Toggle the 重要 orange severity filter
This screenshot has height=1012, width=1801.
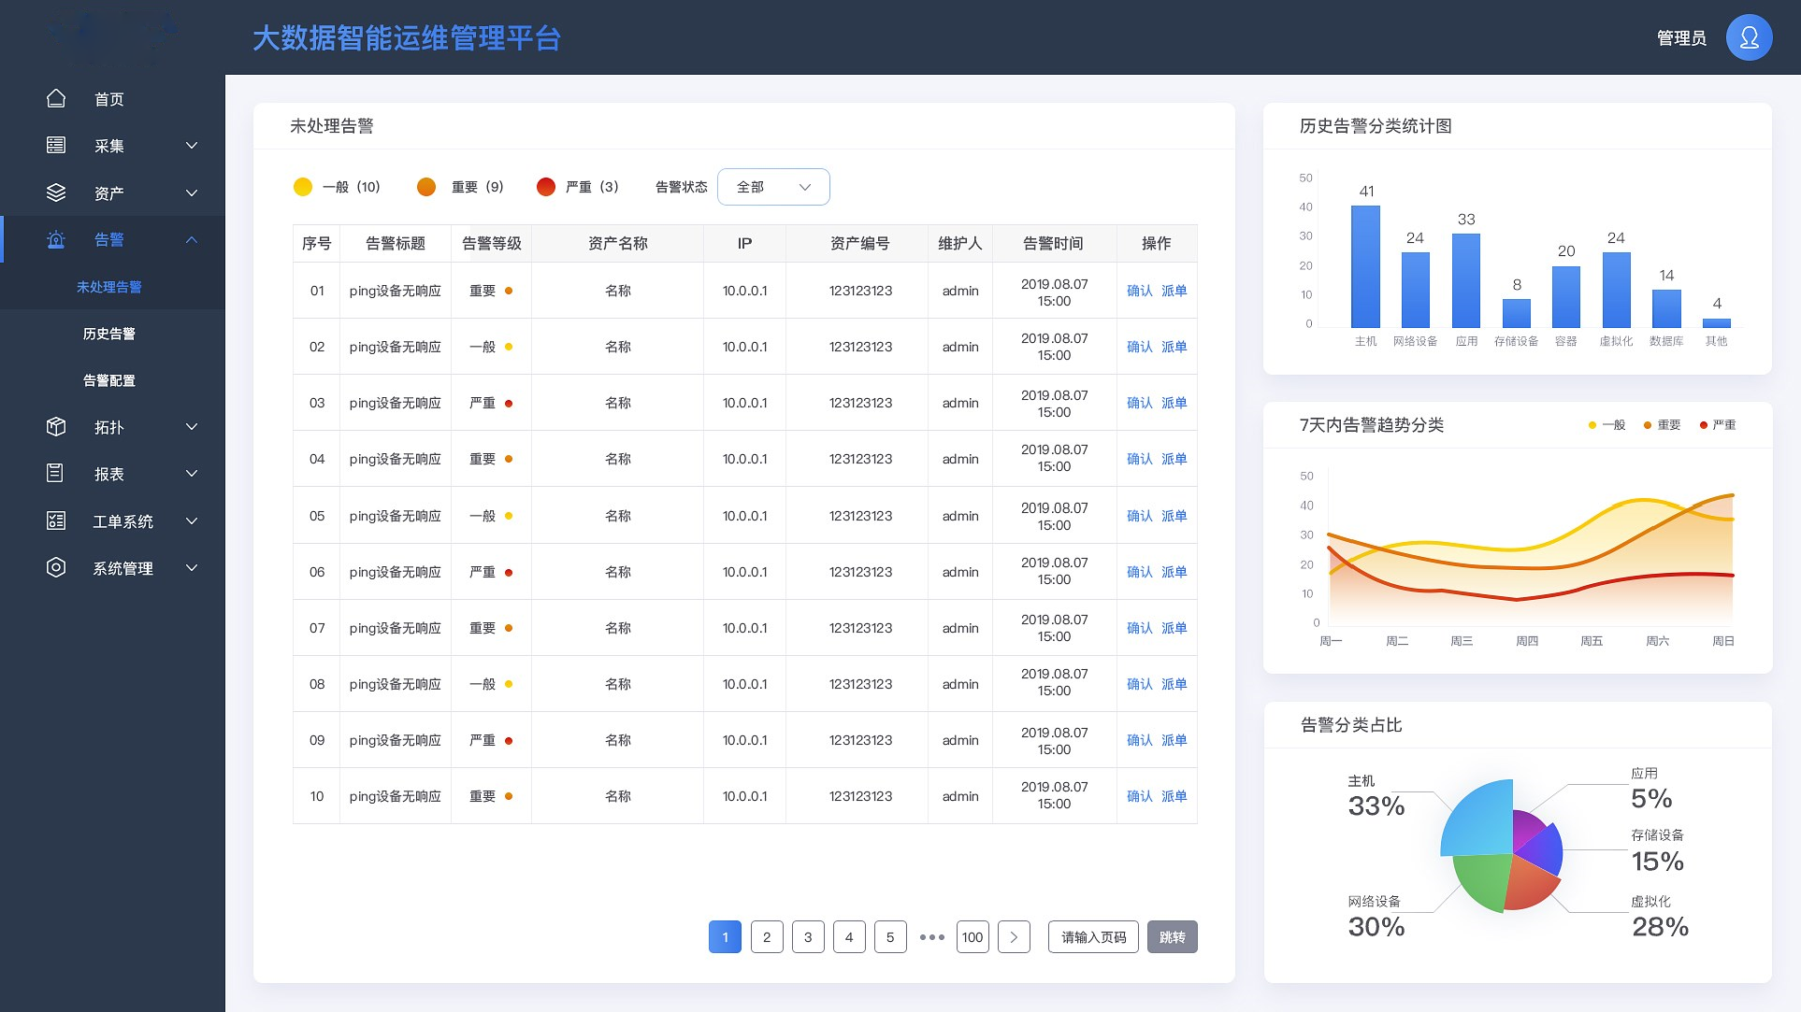tap(426, 187)
